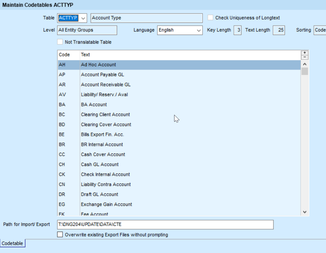Select the Account Payable GL row
The image size is (326, 253).
pyautogui.click(x=103, y=75)
